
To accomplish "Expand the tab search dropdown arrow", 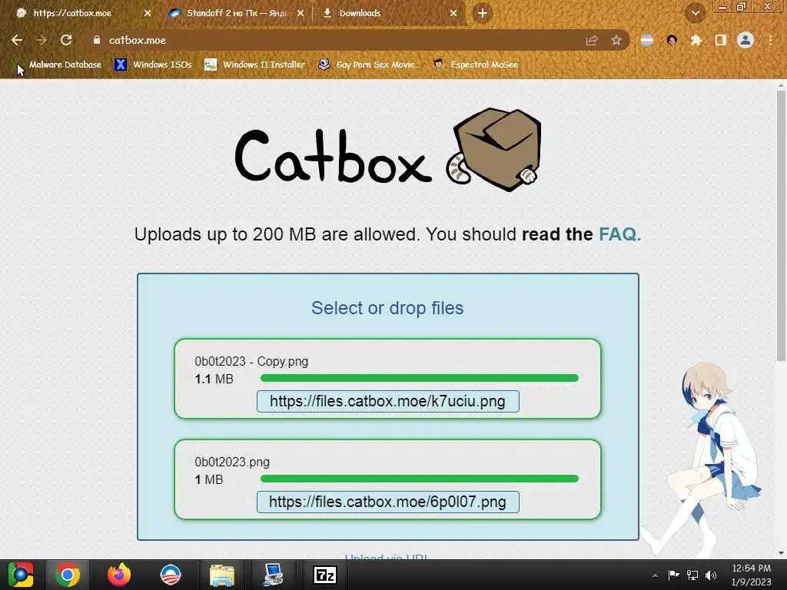I will (x=695, y=14).
